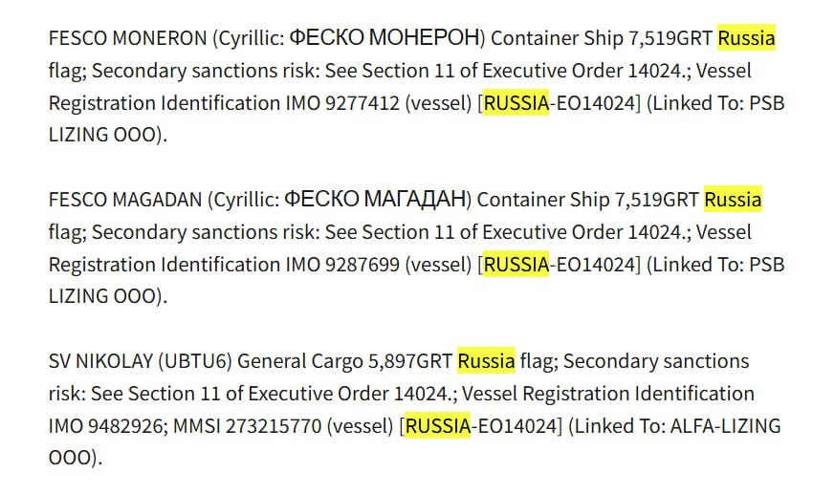Click the FESCO MONERON vessel name
Image resolution: width=835 pixels, height=494 pixels.
point(127,38)
